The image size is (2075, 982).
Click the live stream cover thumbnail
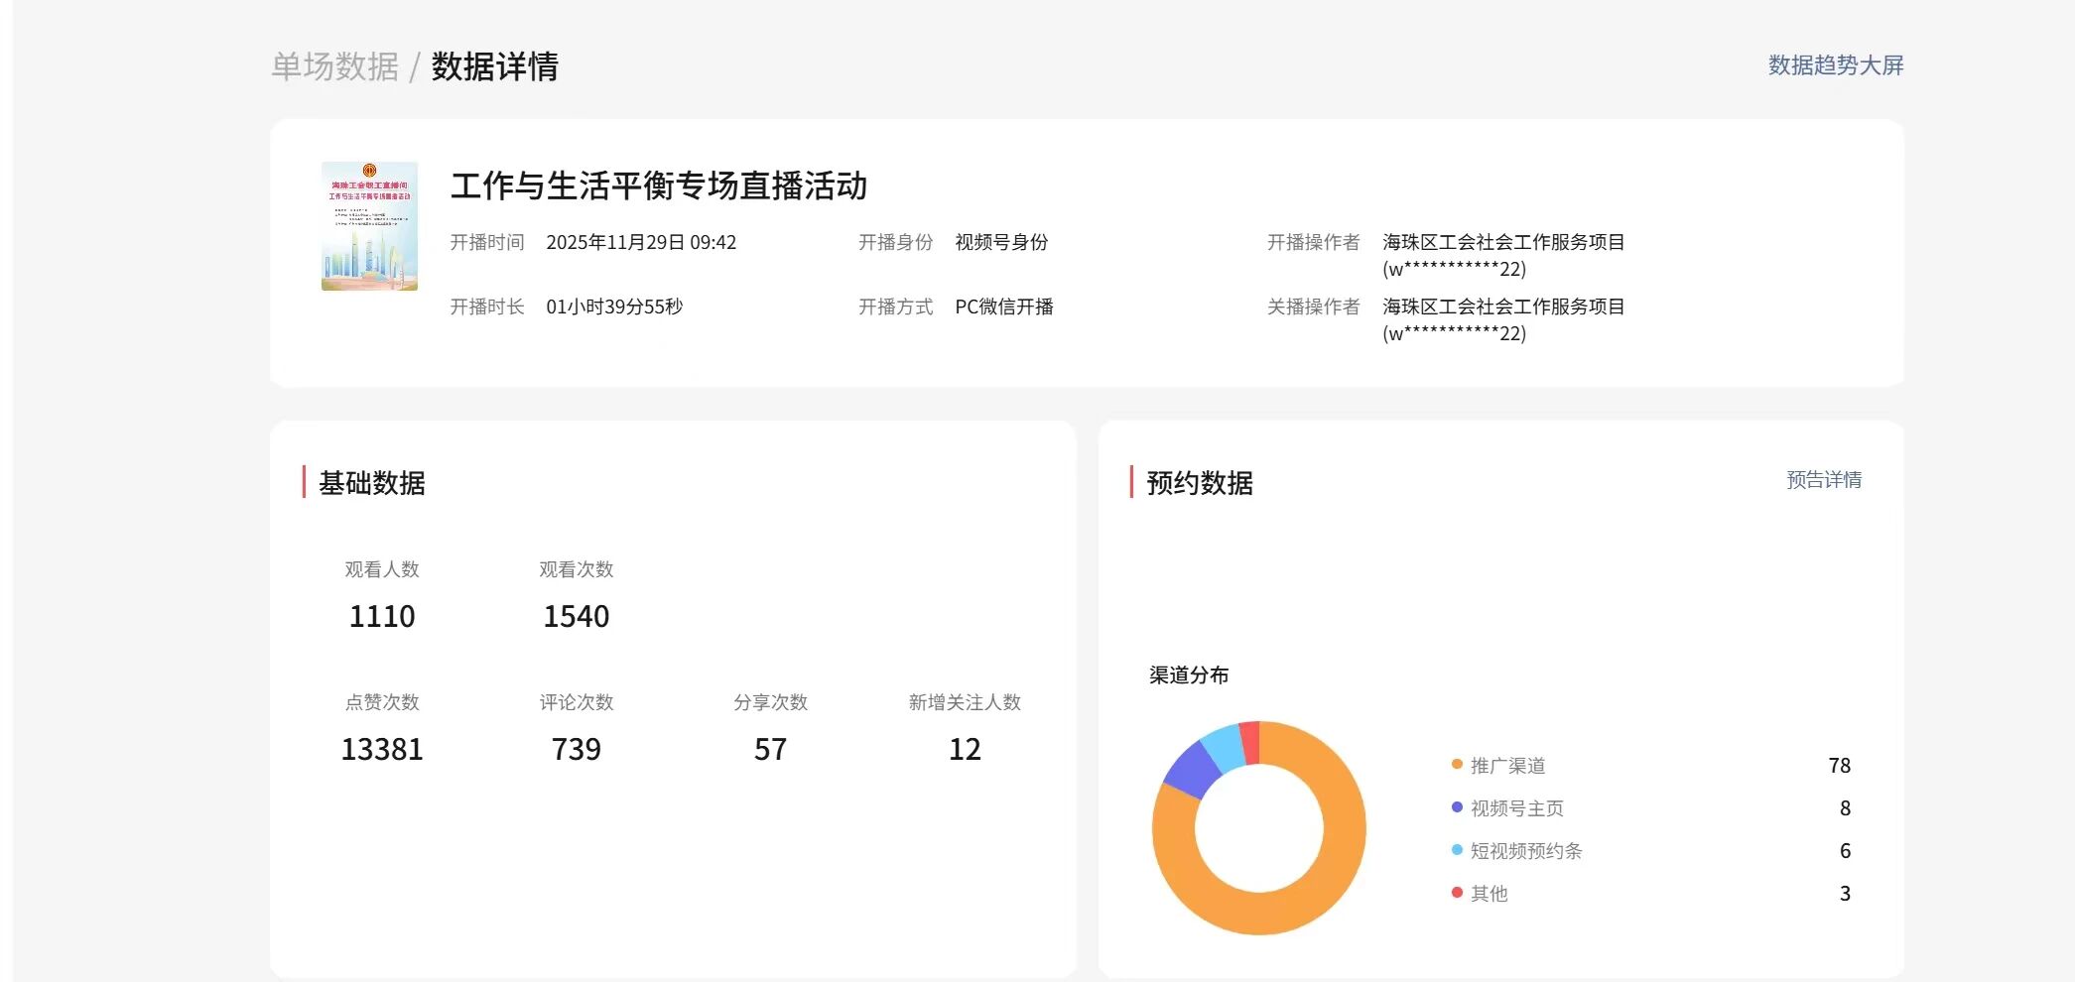369,226
